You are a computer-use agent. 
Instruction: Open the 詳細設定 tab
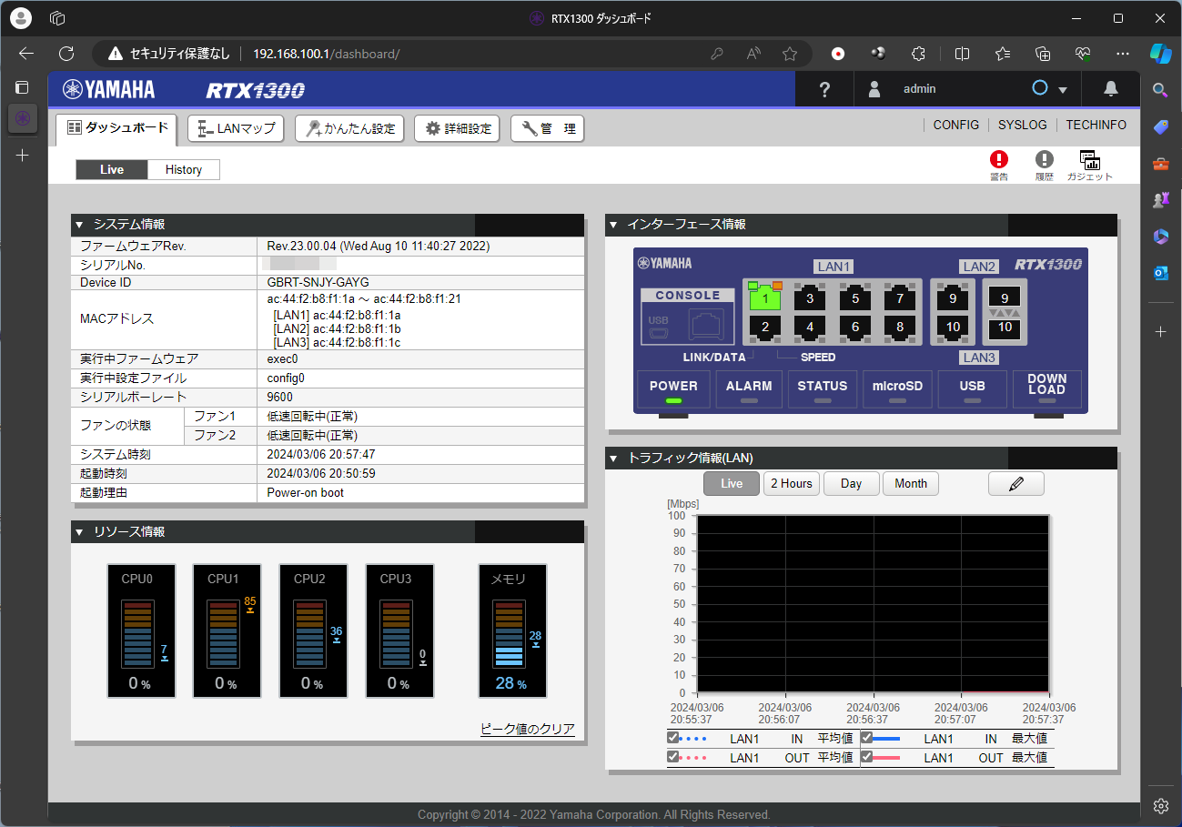point(459,129)
